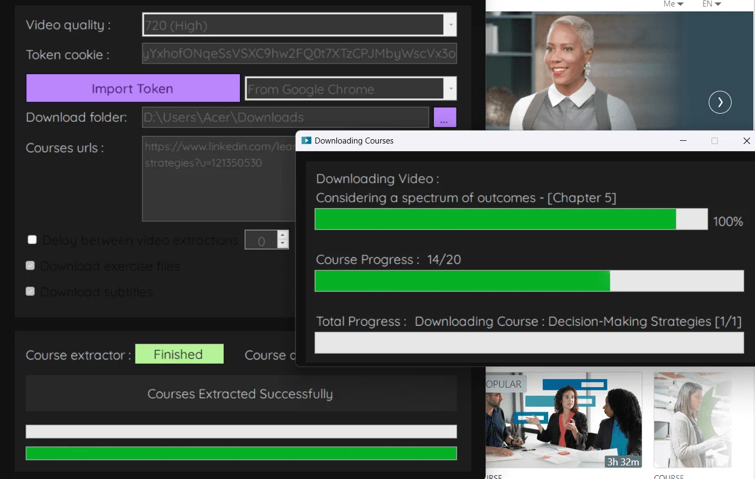Decrease the delay value with the down arrow
This screenshot has height=479, width=755.
click(x=282, y=244)
